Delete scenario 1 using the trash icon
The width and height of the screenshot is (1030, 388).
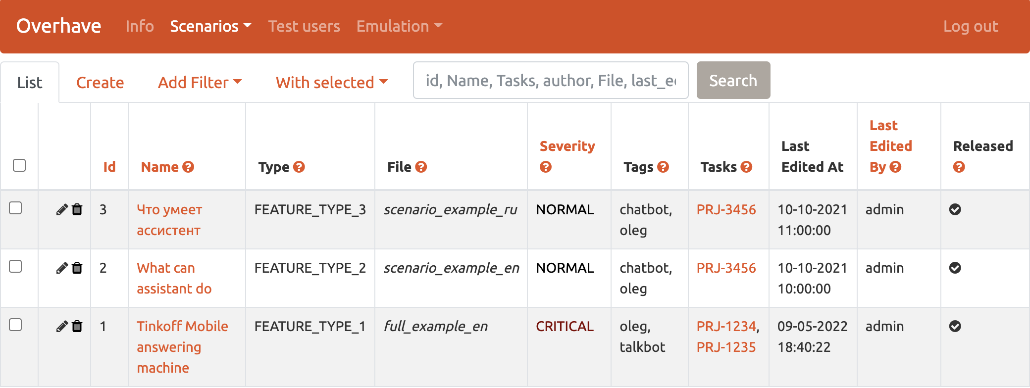tap(77, 327)
